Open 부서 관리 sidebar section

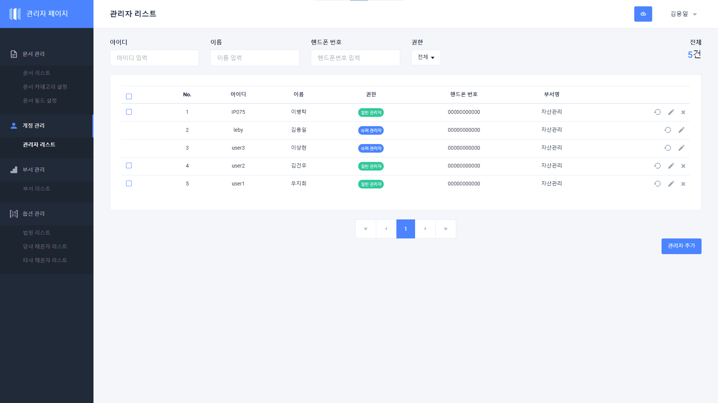point(47,170)
